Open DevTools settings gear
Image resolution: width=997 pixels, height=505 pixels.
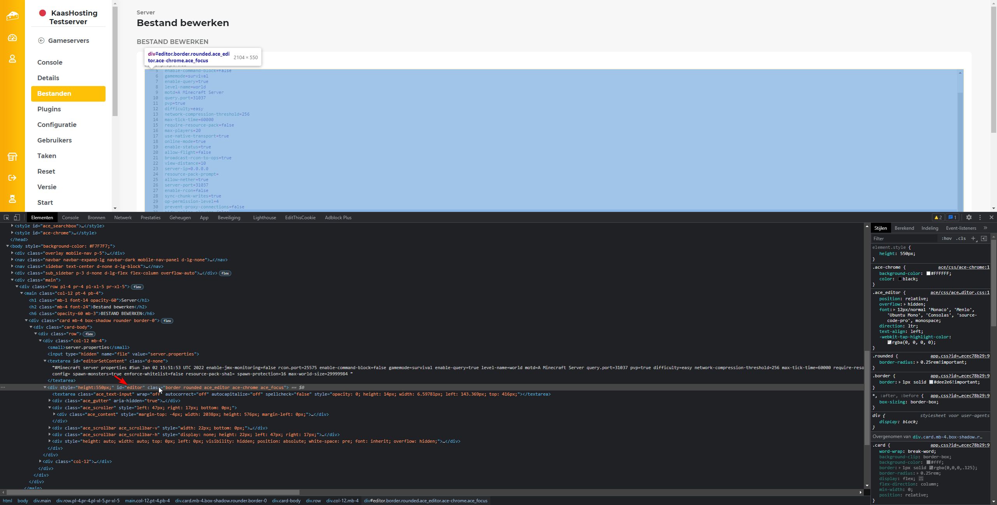[969, 218]
